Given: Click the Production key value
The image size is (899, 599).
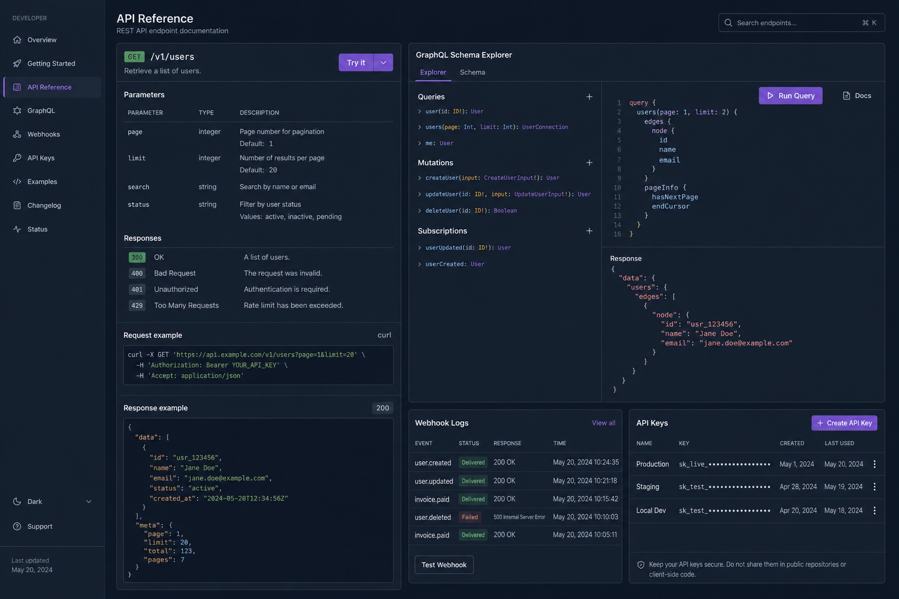Looking at the screenshot, I should [x=725, y=464].
